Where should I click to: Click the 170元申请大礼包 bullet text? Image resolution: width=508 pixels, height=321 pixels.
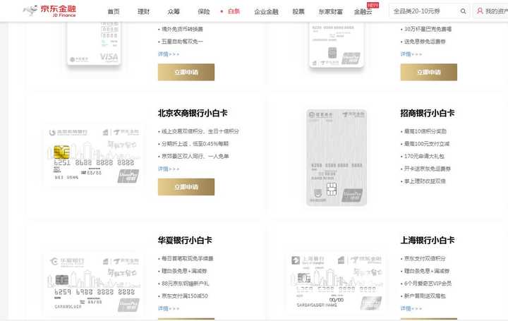pyautogui.click(x=424, y=156)
